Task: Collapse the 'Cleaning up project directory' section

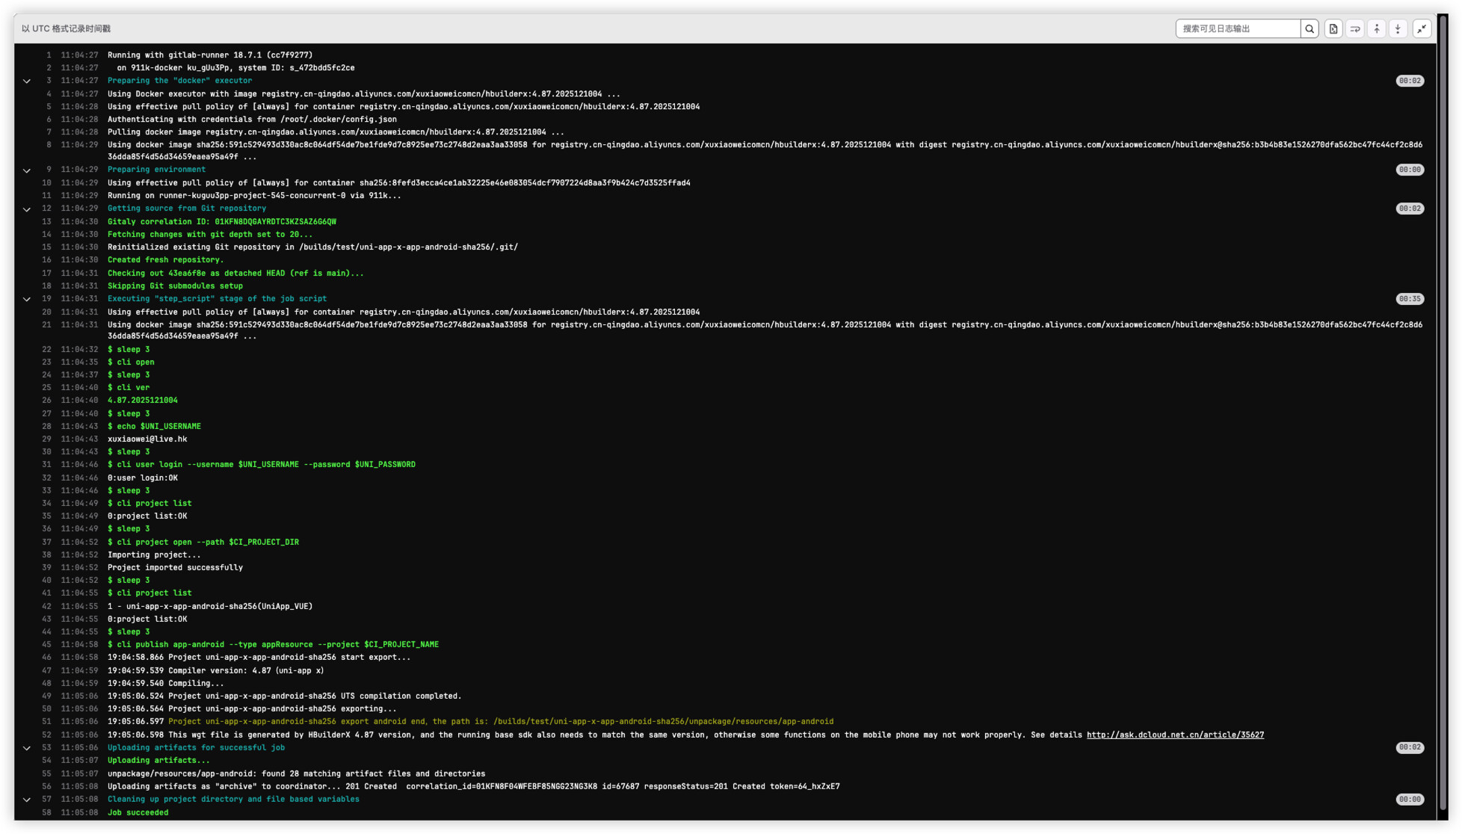Action: click(x=27, y=800)
